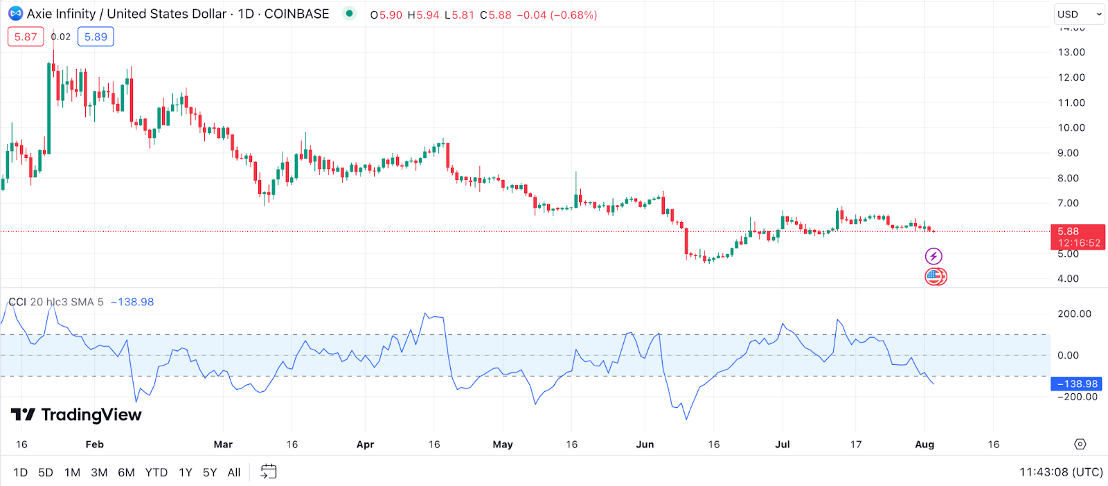Screen dimensions: 1108x486
Task: Click the Feb date axis label
Action: [94, 444]
